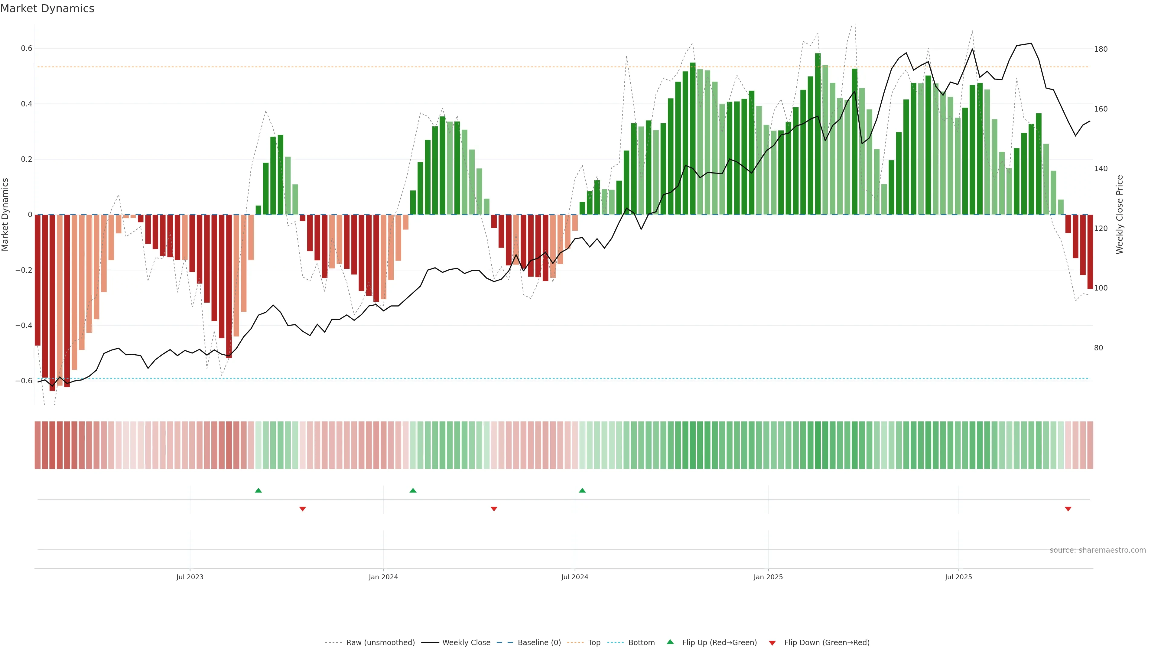The height and width of the screenshot is (653, 1161).
Task: Click the red flip-down triangle in spring 2024
Action: 494,509
